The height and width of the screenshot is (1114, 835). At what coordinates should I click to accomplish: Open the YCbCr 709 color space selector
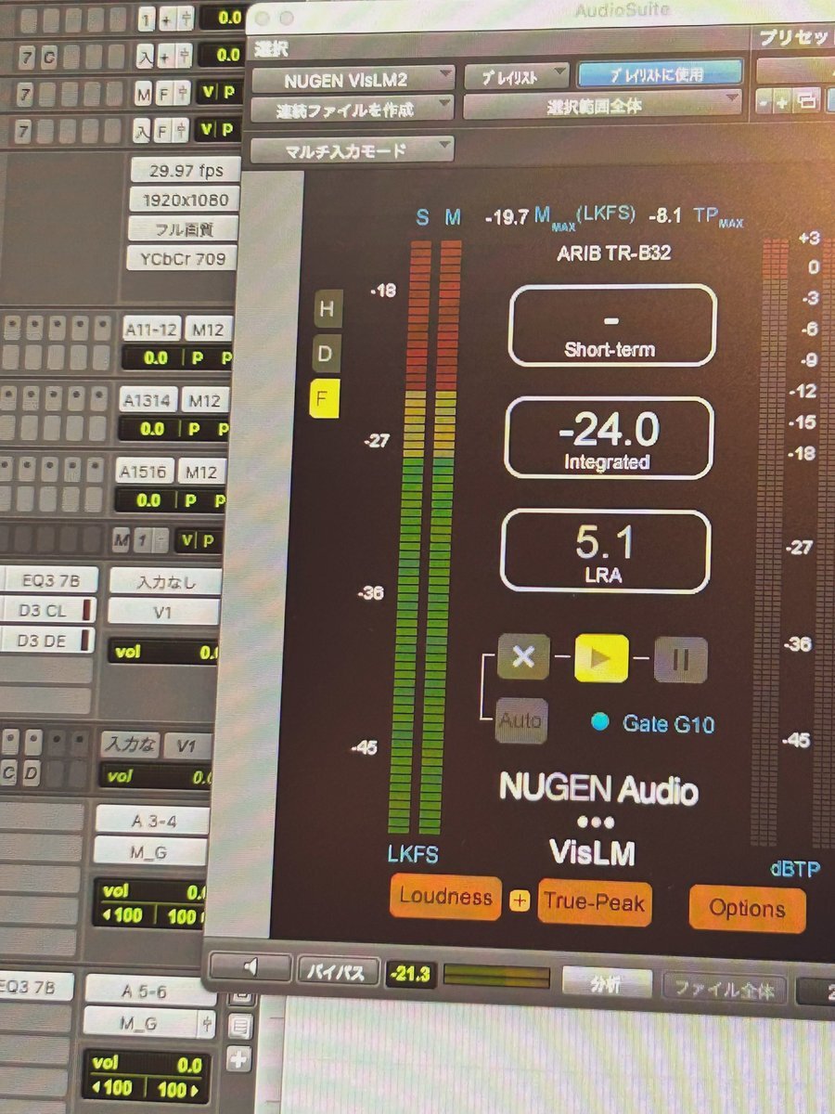(x=182, y=258)
